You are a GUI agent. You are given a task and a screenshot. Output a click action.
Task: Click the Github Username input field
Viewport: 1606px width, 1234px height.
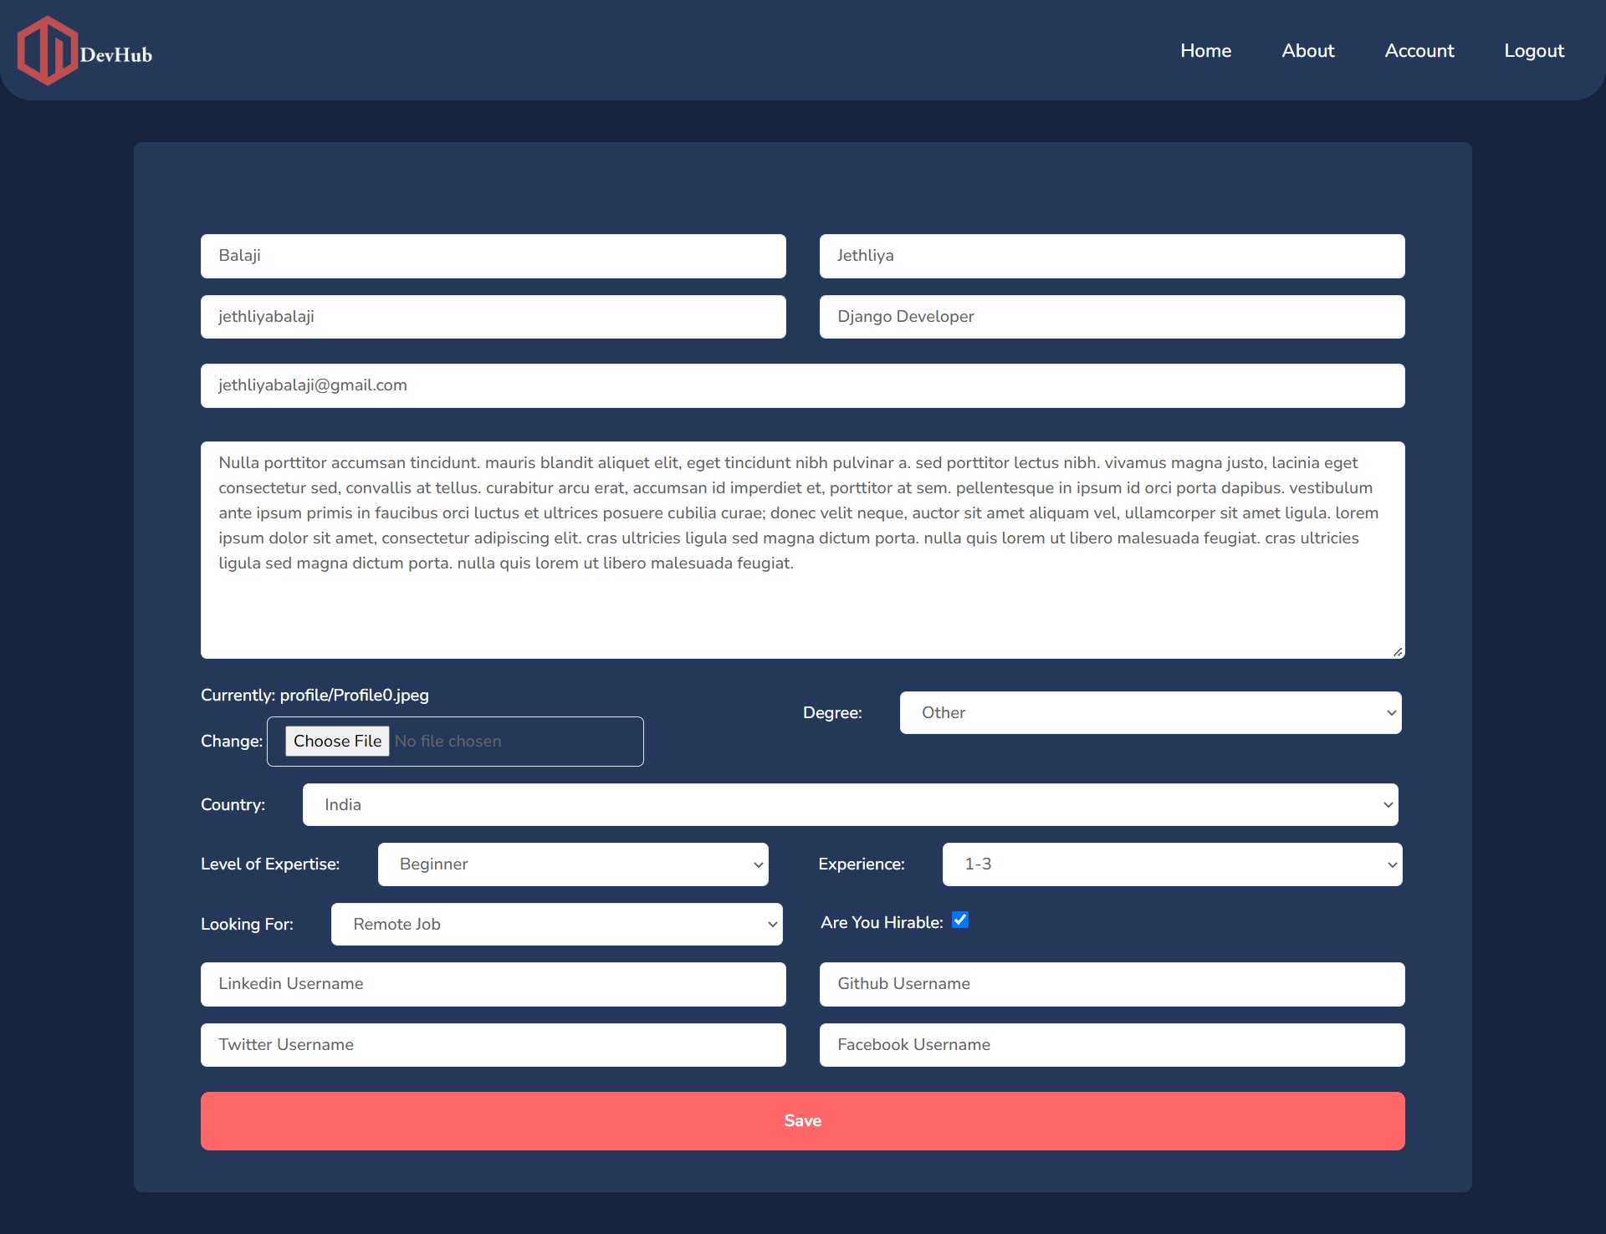point(1111,982)
